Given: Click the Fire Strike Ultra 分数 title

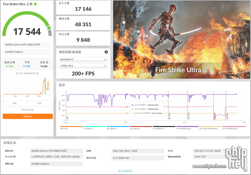Looking at the screenshot, I should click(x=18, y=4).
